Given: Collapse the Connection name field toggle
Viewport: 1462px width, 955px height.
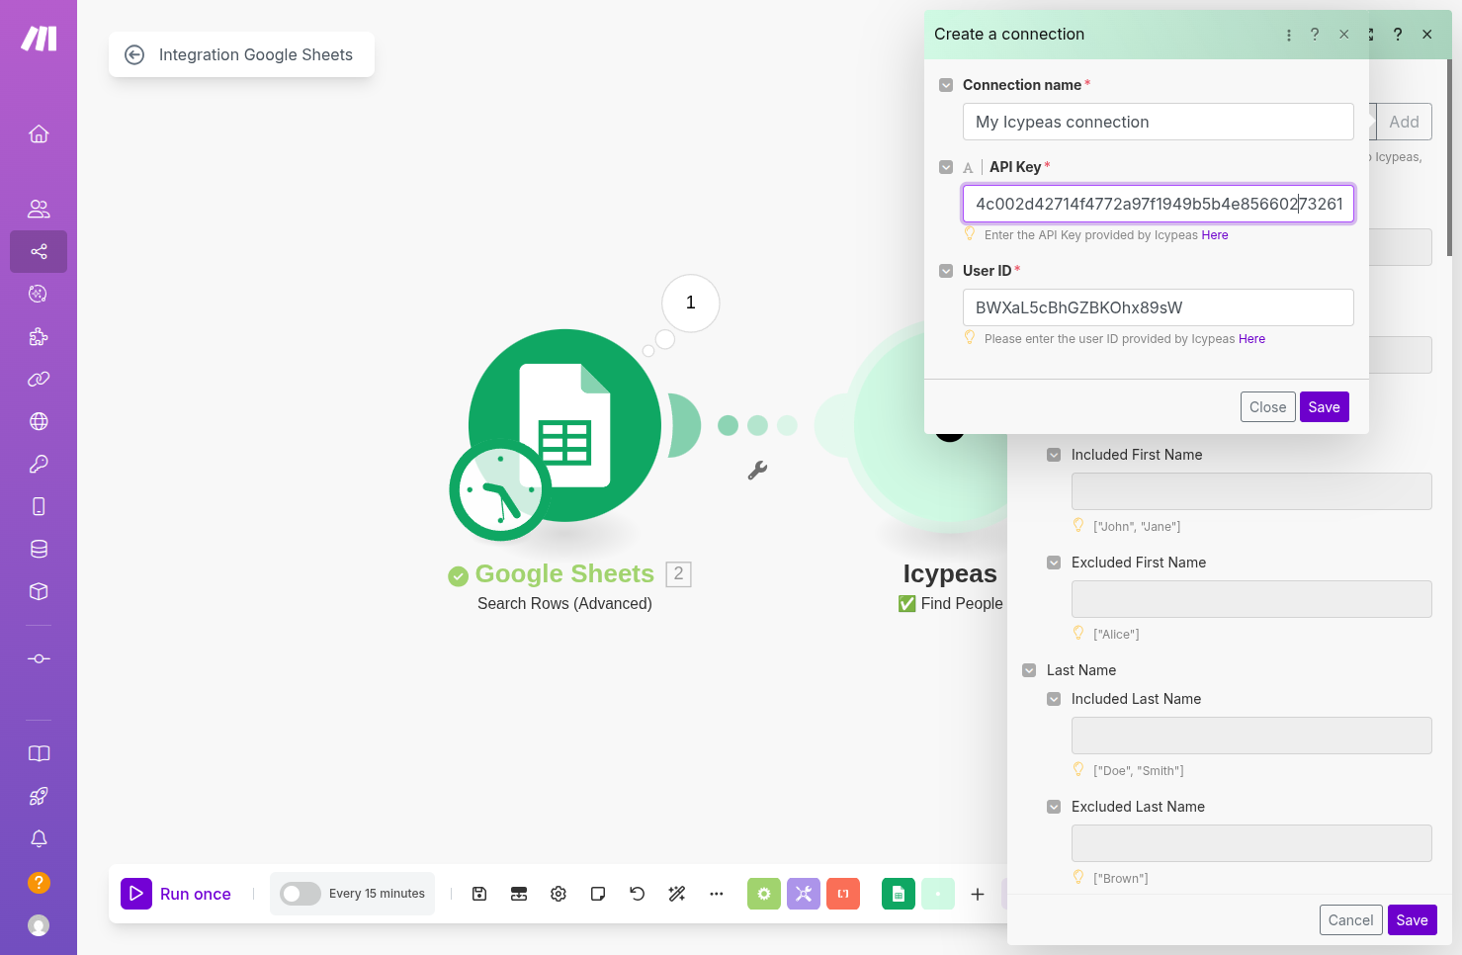Looking at the screenshot, I should 946,85.
